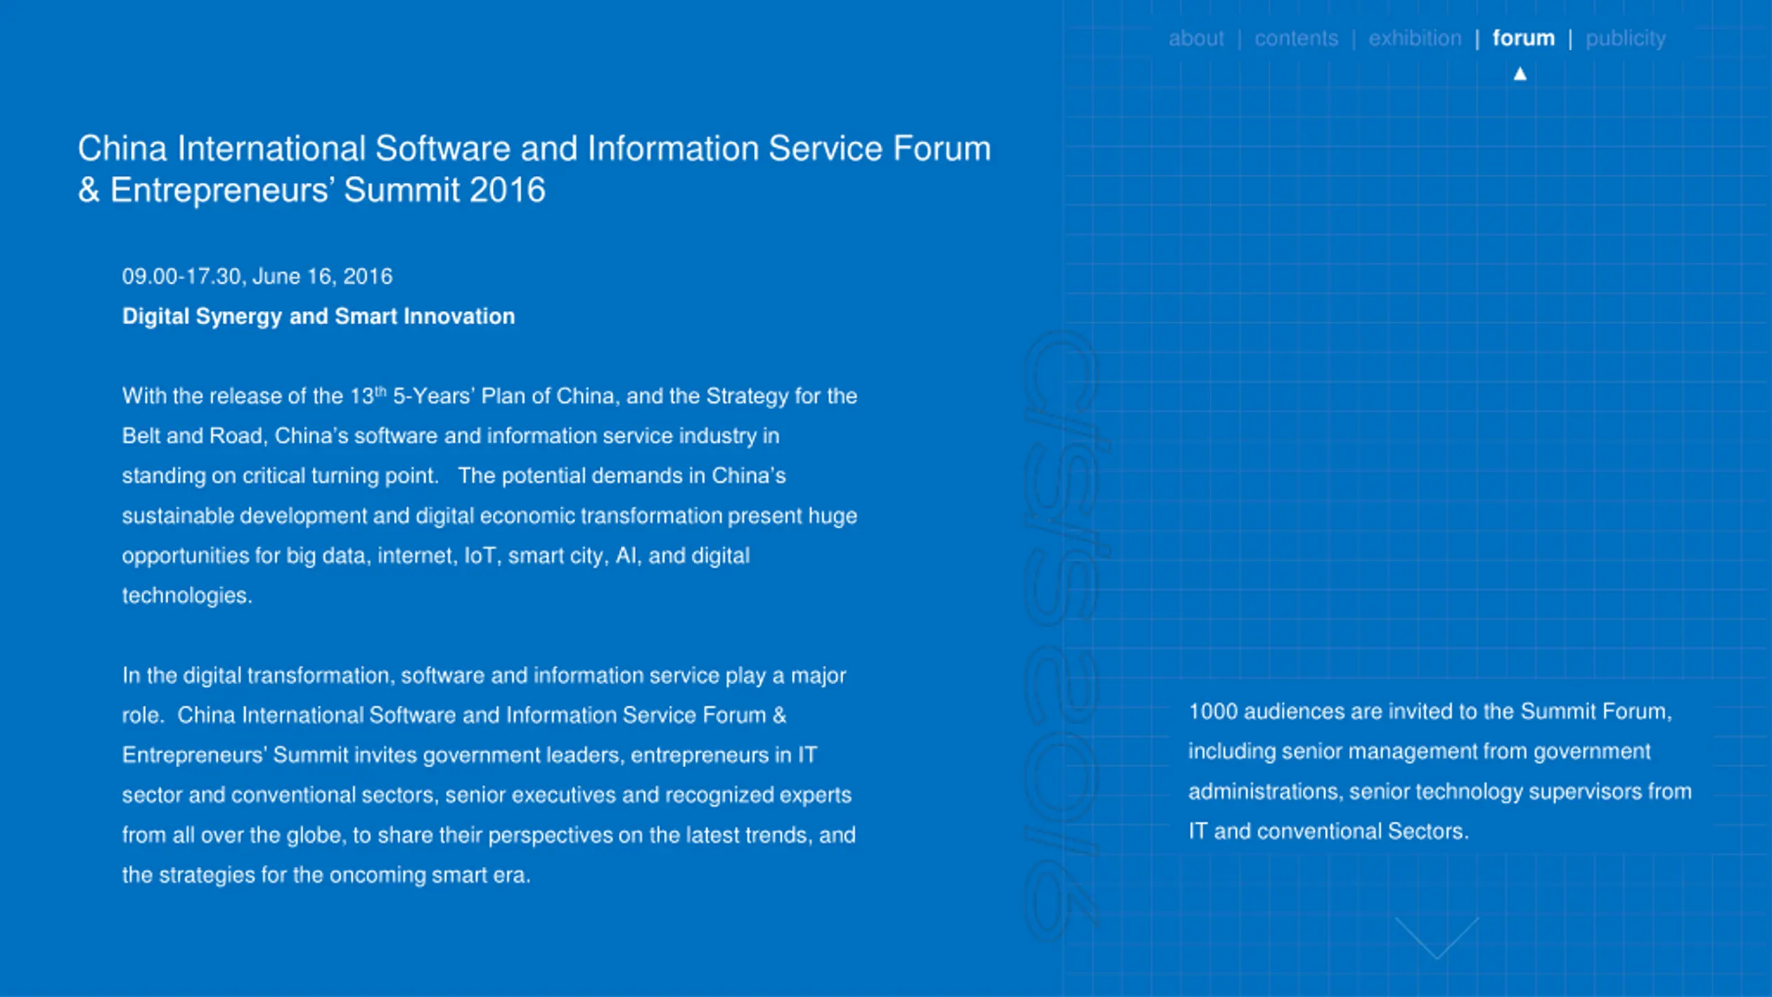Click line 'In the digital transformation, software'
Screen dimensions: 1772x997
(484, 676)
